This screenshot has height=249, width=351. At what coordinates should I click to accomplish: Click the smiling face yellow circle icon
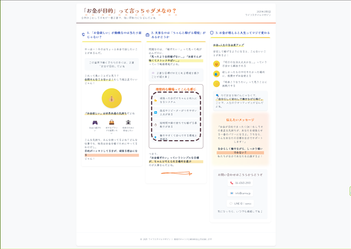217,64
